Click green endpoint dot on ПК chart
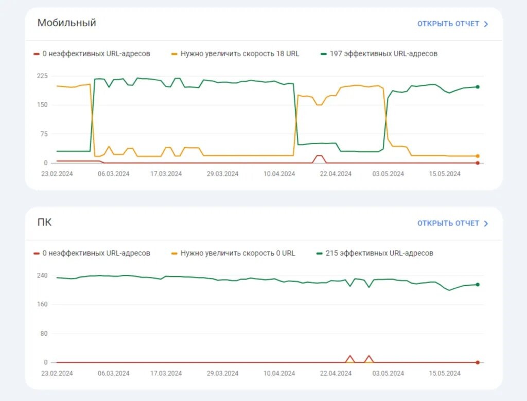The width and height of the screenshot is (527, 401). click(478, 285)
